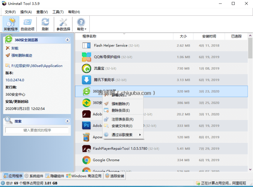The image size is (253, 187).
Task: Open the 工具(T) menu
Action: click(x=58, y=12)
